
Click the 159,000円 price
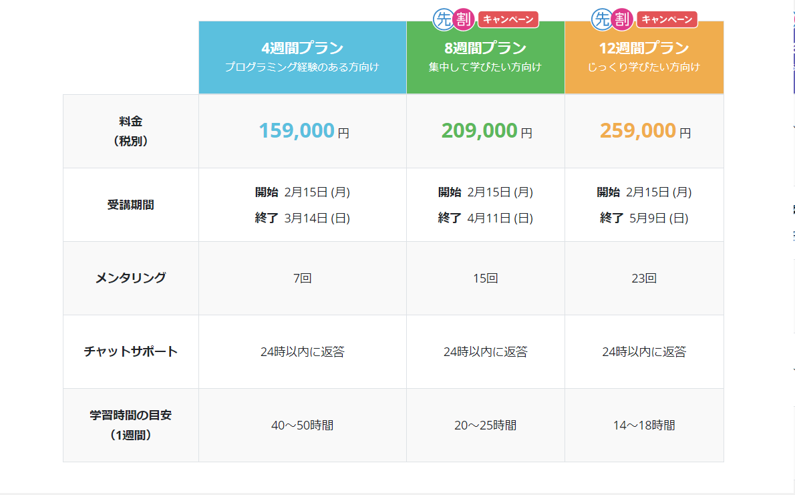click(303, 131)
